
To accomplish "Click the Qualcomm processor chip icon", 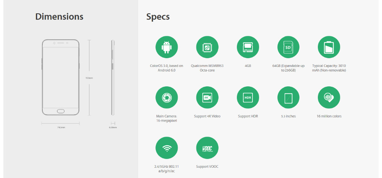I will pos(207,47).
